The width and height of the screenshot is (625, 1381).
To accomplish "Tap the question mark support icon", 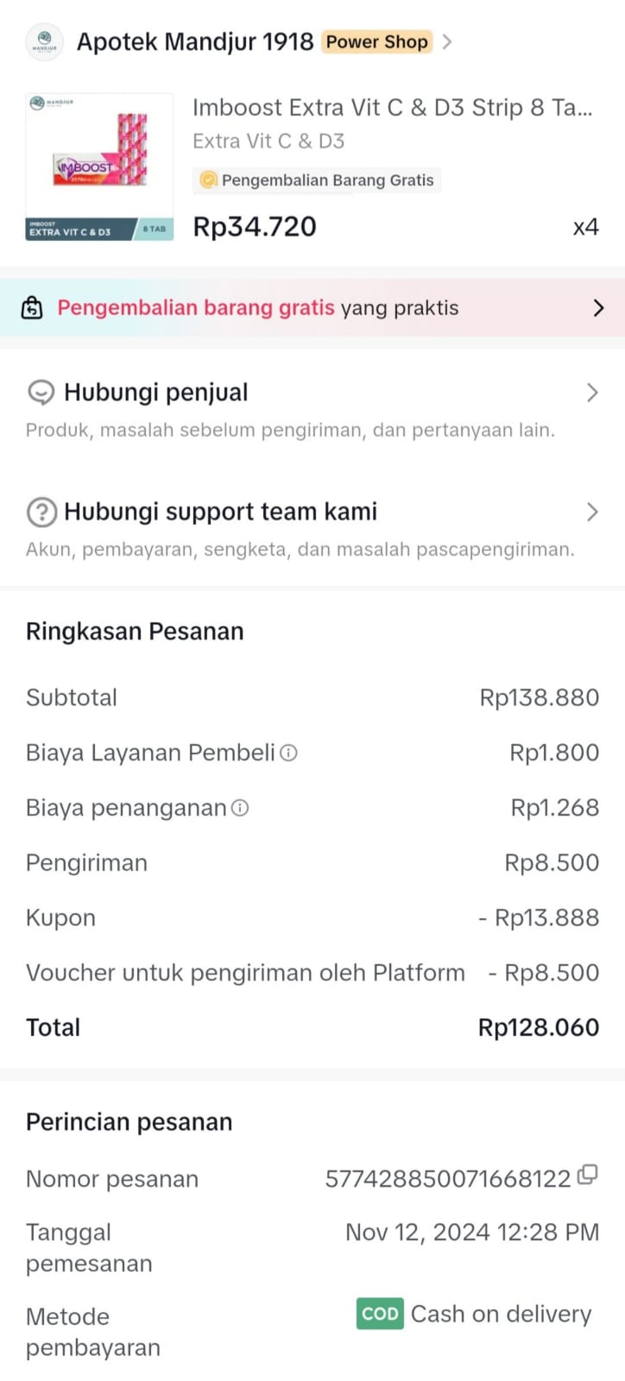I will [41, 512].
